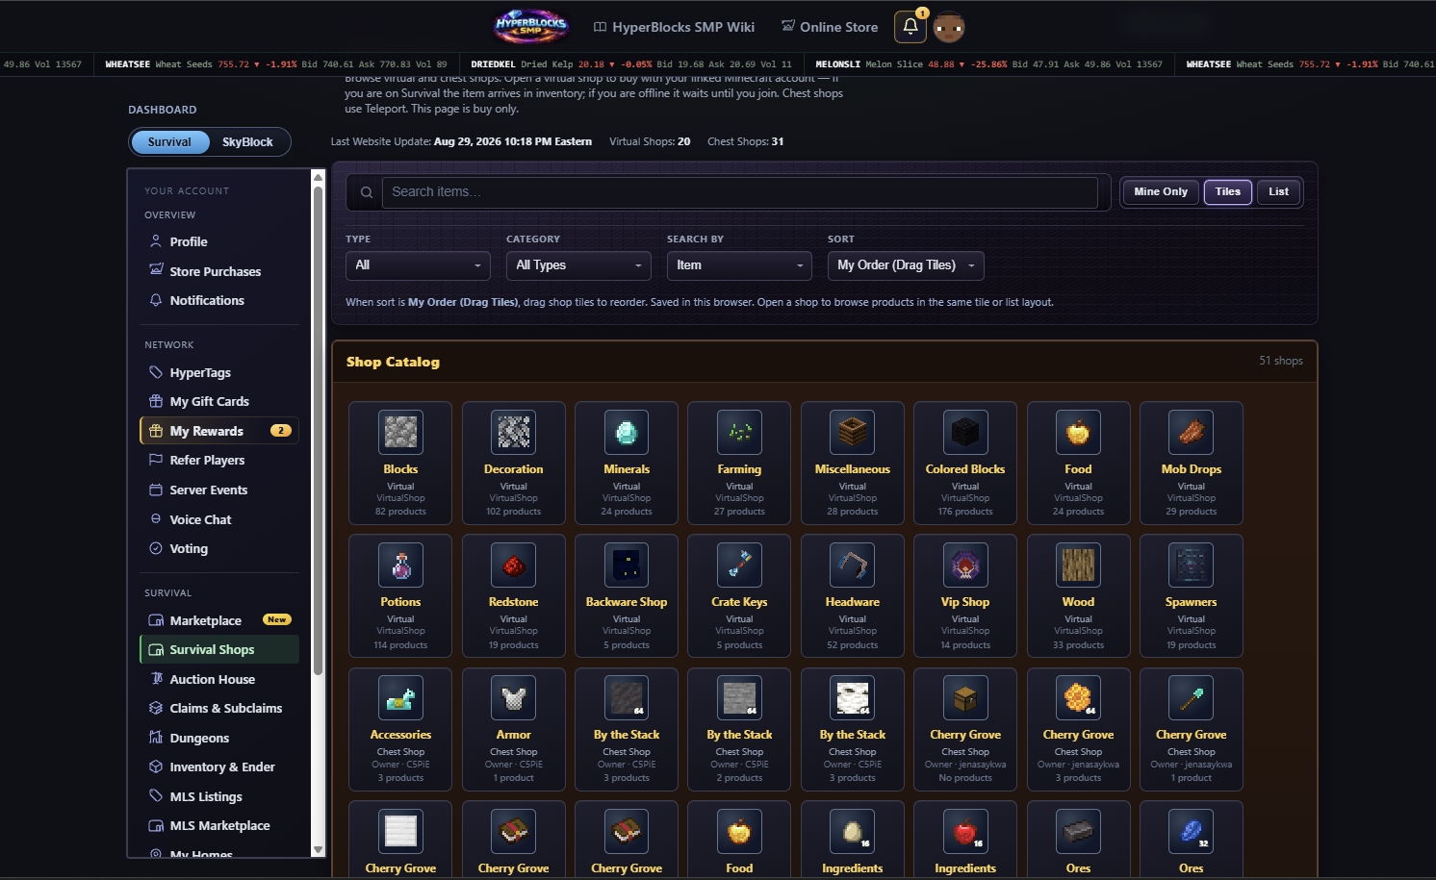1436x880 pixels.
Task: Open the Miscellaneous shop tile
Action: click(x=853, y=463)
